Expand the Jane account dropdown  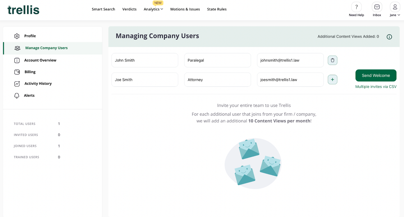pos(395,15)
